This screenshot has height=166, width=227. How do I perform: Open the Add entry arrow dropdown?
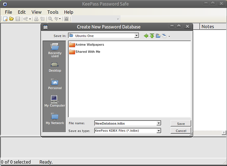(x=30, y=19)
